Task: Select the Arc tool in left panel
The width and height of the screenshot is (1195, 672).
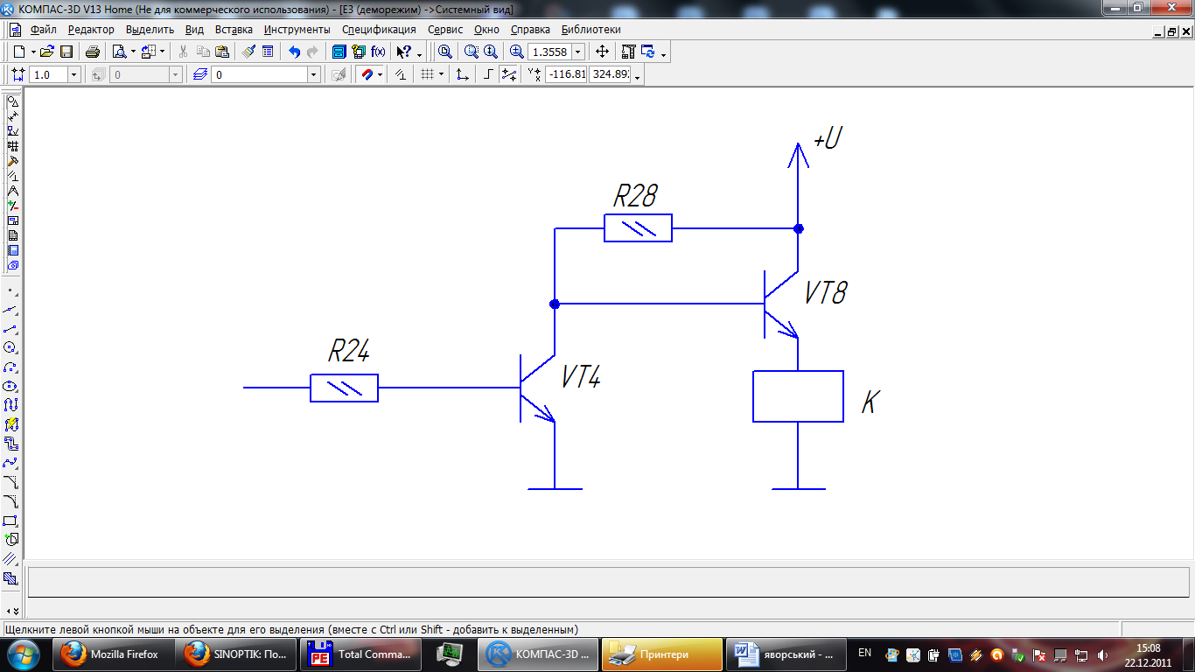Action: tap(11, 367)
